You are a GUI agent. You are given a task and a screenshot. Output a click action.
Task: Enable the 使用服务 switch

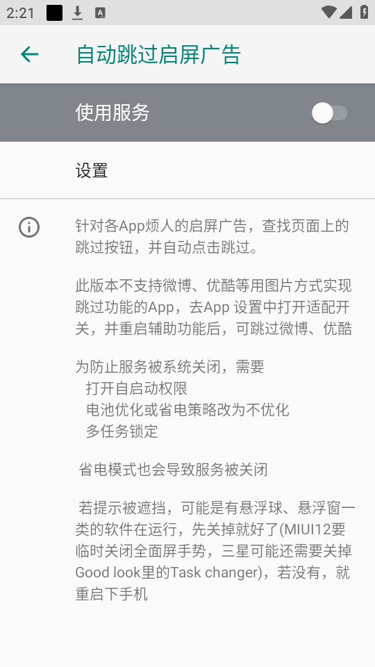pyautogui.click(x=329, y=113)
